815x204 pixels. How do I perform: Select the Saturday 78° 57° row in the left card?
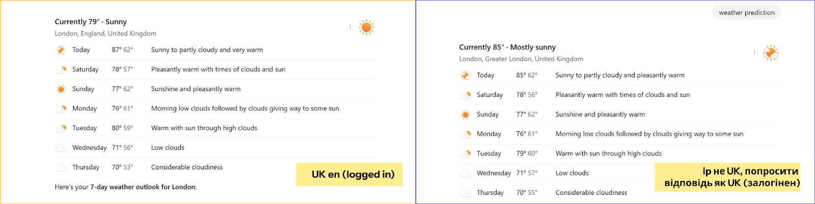point(216,69)
